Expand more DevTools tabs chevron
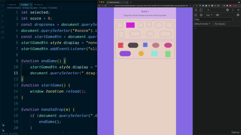Image resolution: width=241 pixels, height=135 pixels. click(x=208, y=10)
